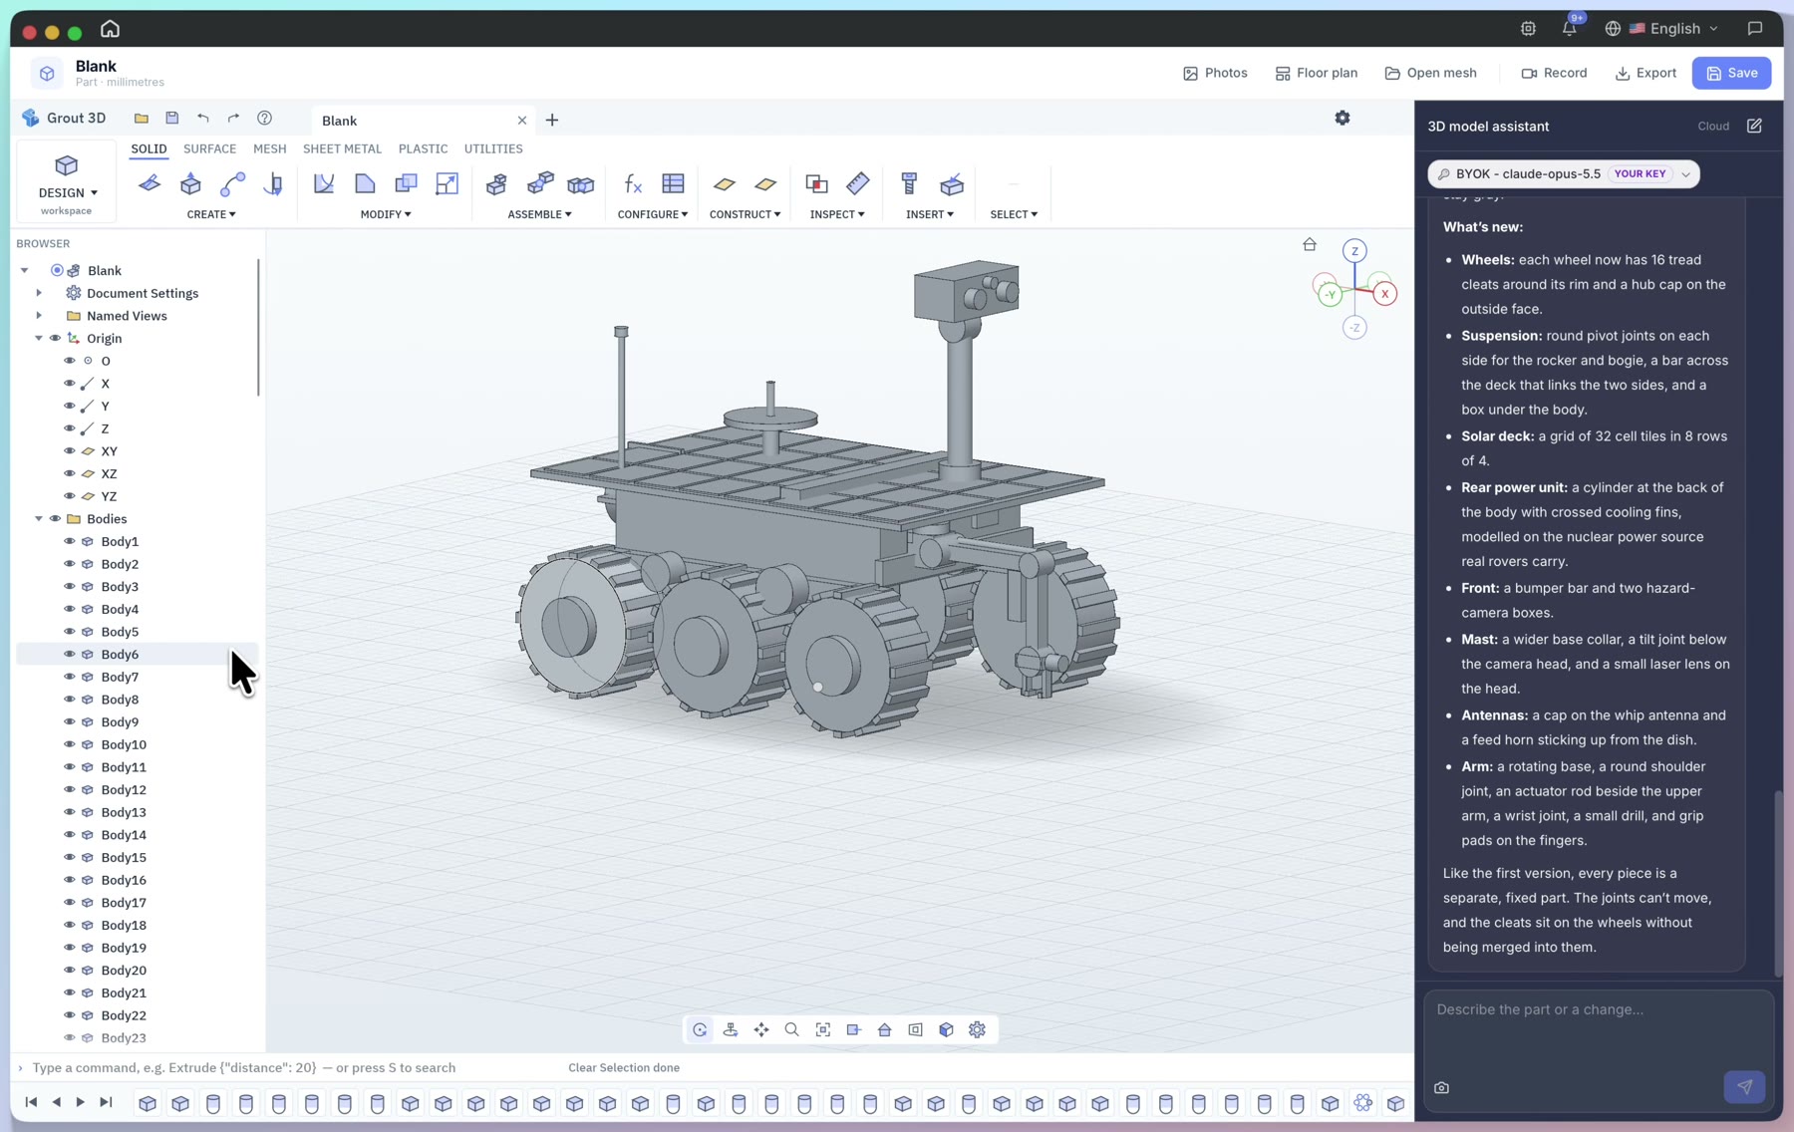Click the camera attach icon in the chat

[x=1441, y=1088]
